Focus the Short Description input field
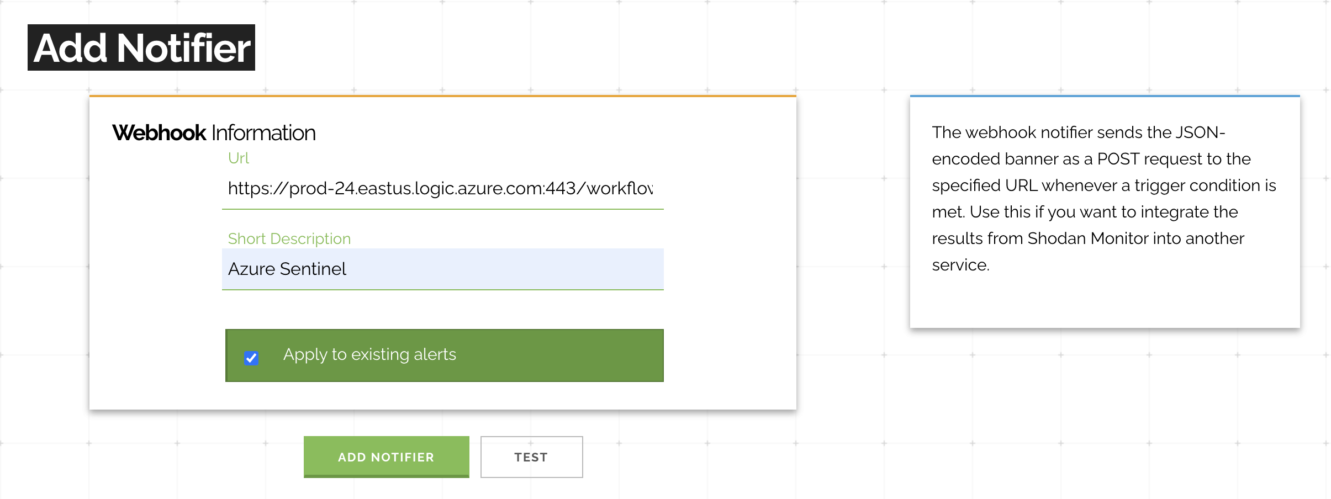This screenshot has width=1331, height=499. tap(442, 269)
